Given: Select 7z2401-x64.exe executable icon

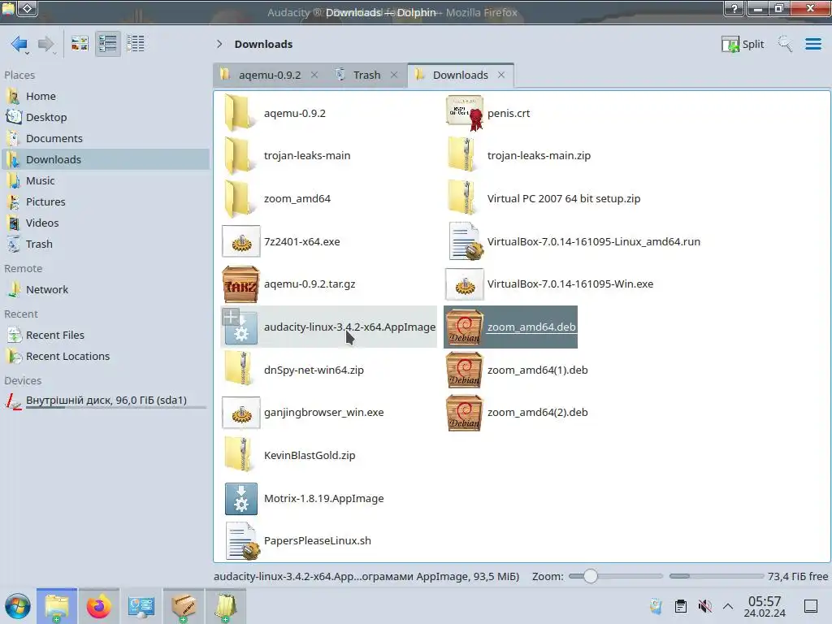Looking at the screenshot, I should click(x=240, y=241).
